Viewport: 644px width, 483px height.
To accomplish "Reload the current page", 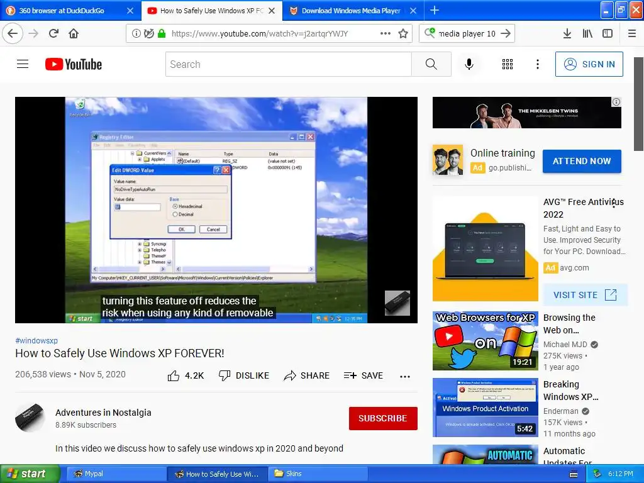I will click(54, 33).
